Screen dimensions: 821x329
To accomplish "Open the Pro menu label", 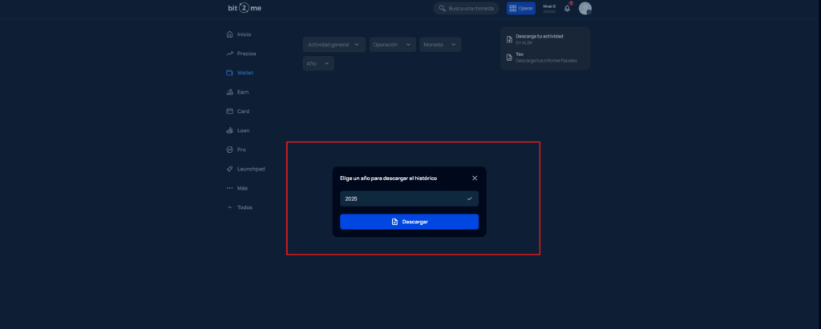I will [241, 150].
